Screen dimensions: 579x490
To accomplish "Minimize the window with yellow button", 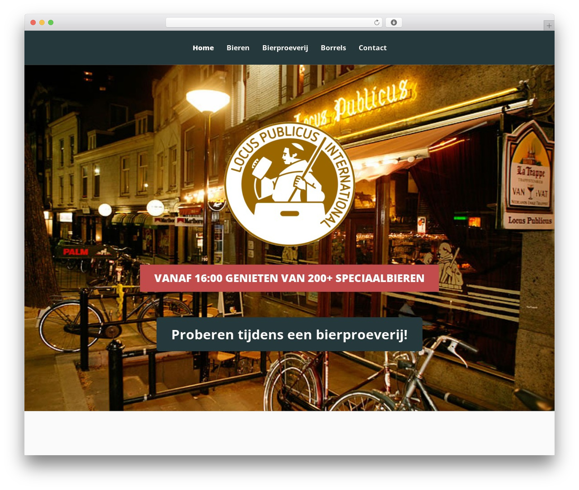I will pyautogui.click(x=42, y=23).
